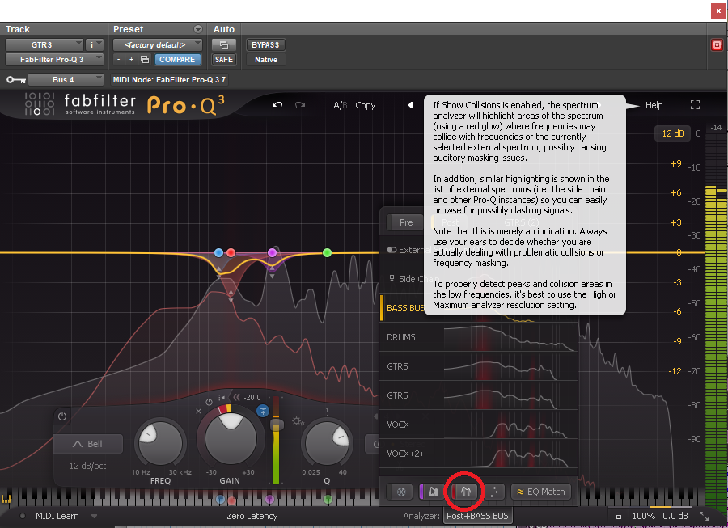Toggle the Show Collisions button
The height and width of the screenshot is (528, 728).
click(465, 492)
